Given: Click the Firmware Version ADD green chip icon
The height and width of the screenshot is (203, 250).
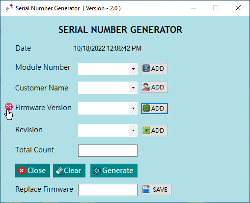Looking at the screenshot, I should coord(146,108).
